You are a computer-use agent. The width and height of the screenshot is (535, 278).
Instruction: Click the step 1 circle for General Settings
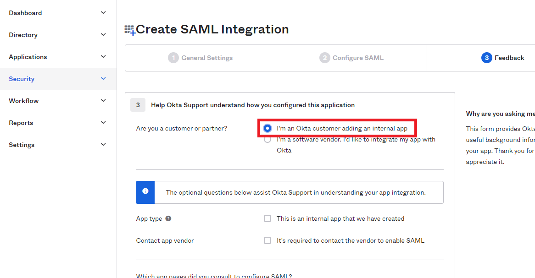(x=173, y=58)
